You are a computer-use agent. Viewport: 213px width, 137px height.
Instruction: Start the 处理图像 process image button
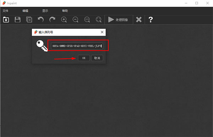pos(119,20)
